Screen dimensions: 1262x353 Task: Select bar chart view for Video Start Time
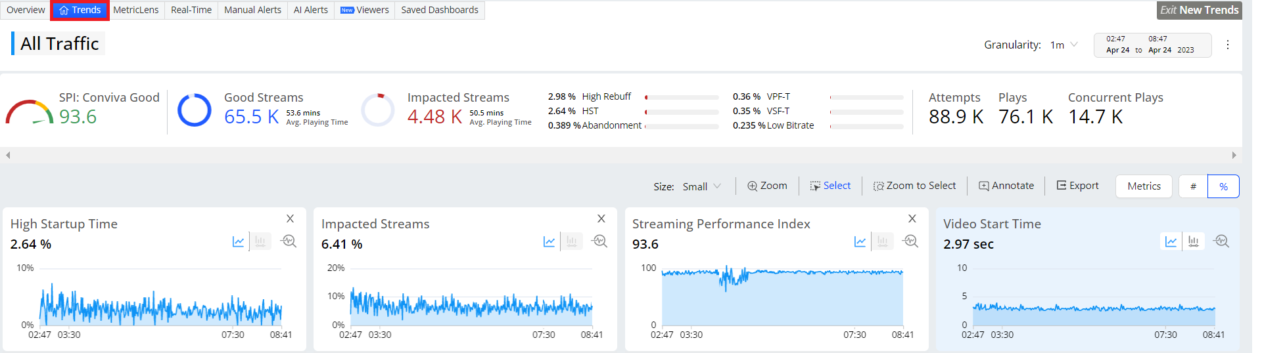click(x=1193, y=241)
